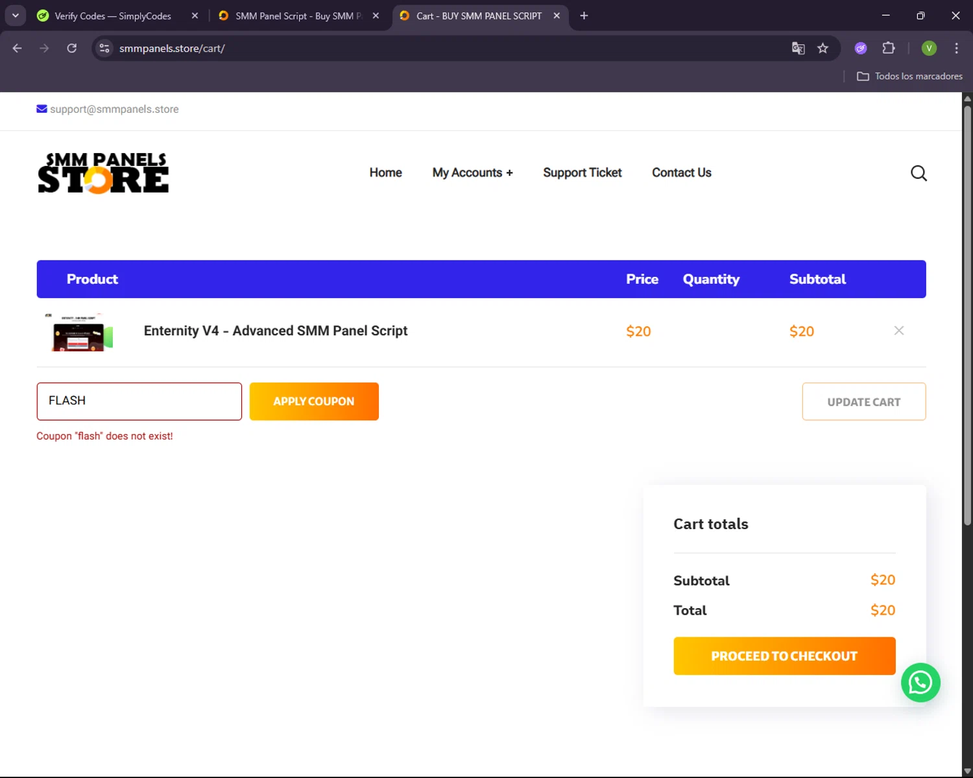The height and width of the screenshot is (778, 973).
Task: Open the Enternity V4 product thumbnail
Action: (79, 332)
